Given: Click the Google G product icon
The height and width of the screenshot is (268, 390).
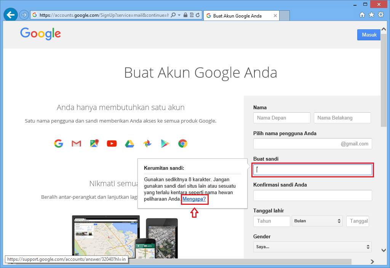Looking at the screenshot, I should pyautogui.click(x=59, y=144).
